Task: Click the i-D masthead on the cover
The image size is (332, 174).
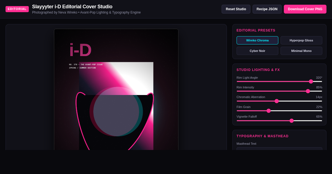Action: tap(80, 50)
